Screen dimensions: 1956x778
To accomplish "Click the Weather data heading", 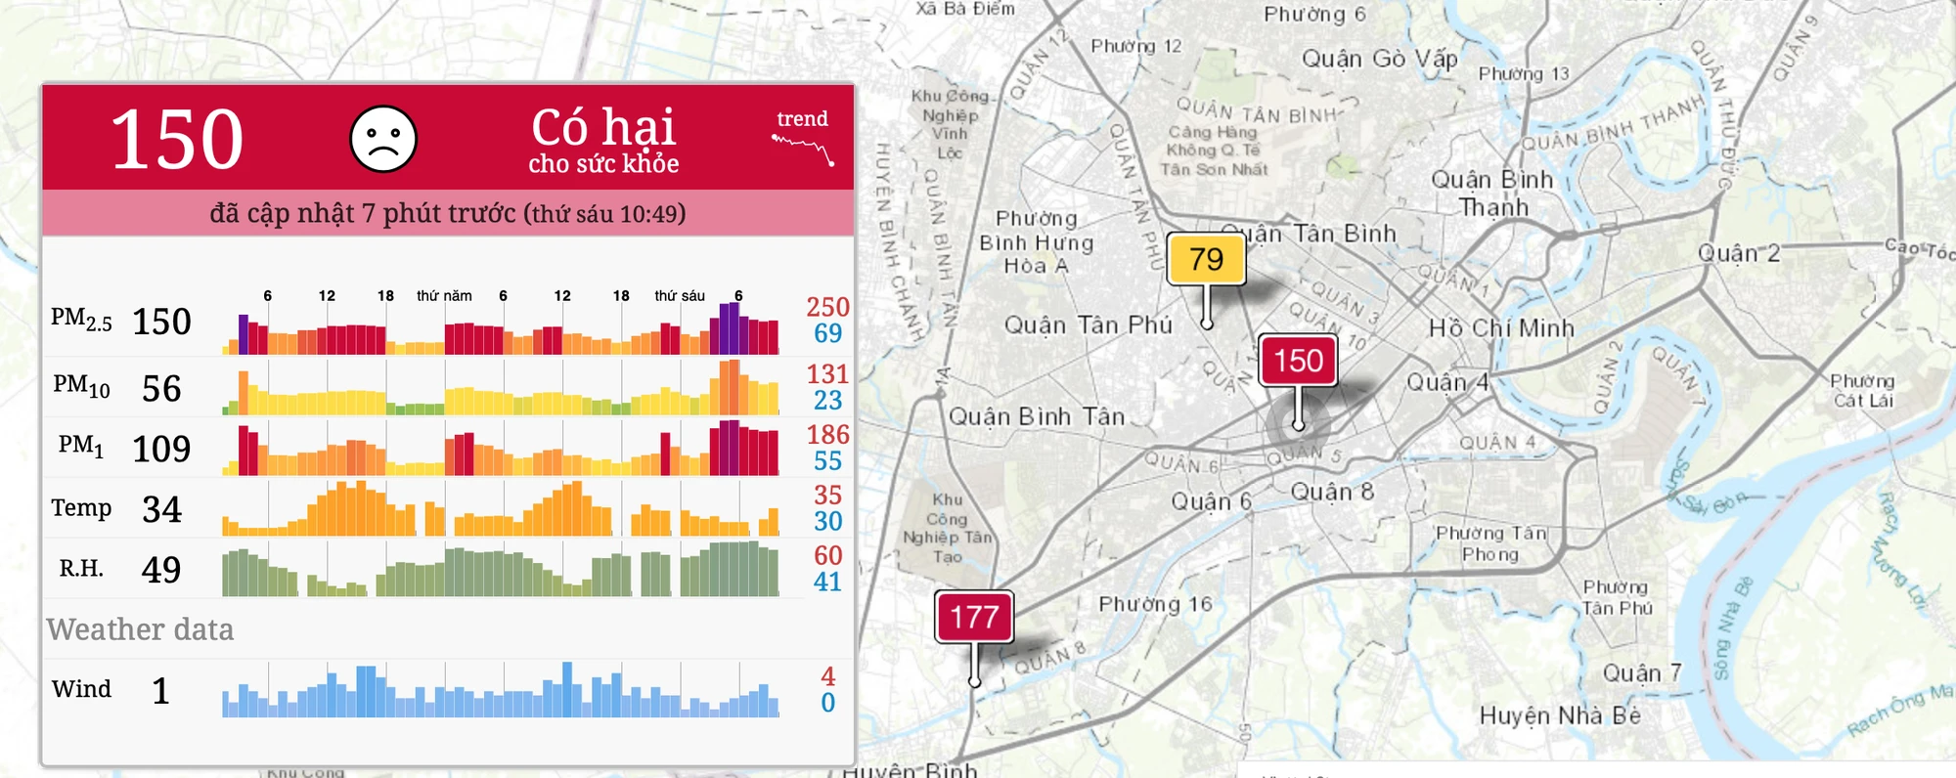I will coord(140,629).
